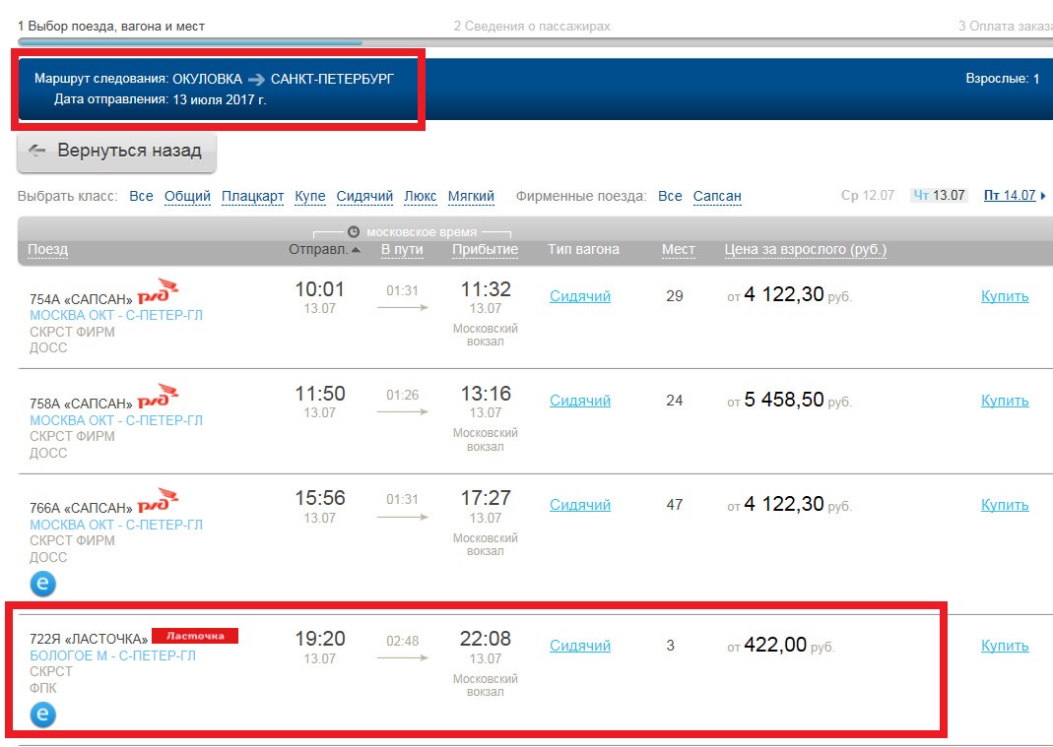
Task: Filter class by Купе
Action: 310,196
